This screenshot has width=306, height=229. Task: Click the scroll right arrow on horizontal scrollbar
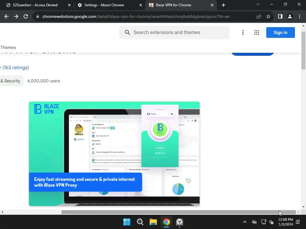point(299,212)
